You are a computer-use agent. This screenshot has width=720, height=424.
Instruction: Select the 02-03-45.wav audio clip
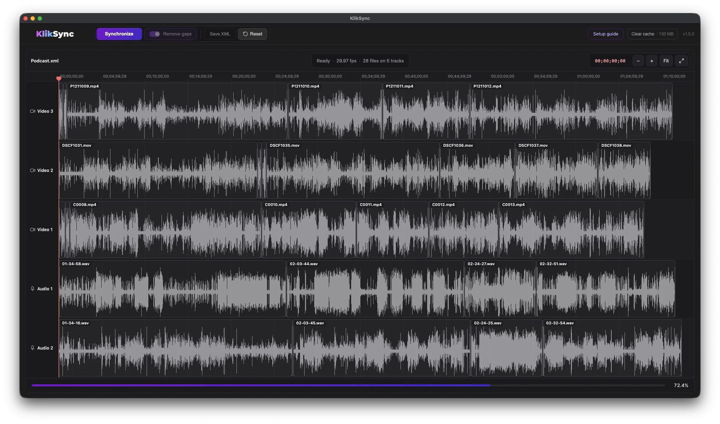[x=382, y=348]
